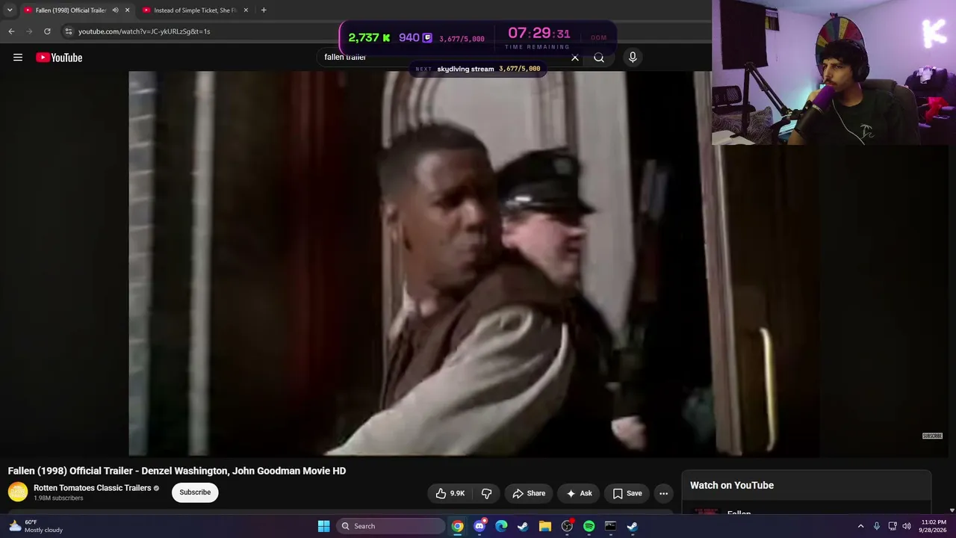Open the more actions three-dot menu
This screenshot has height=538, width=956.
(x=663, y=493)
